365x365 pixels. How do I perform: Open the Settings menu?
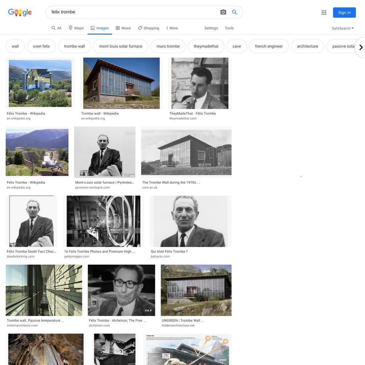tap(211, 28)
